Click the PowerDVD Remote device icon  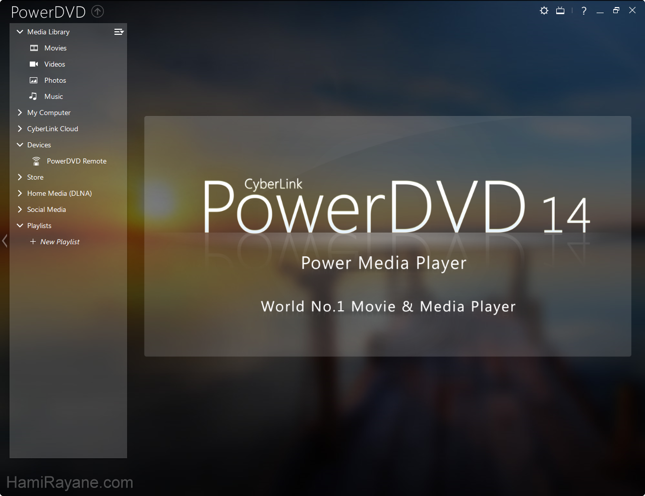[x=36, y=161]
